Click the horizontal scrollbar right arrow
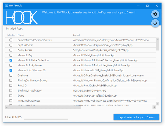 point(154,107)
